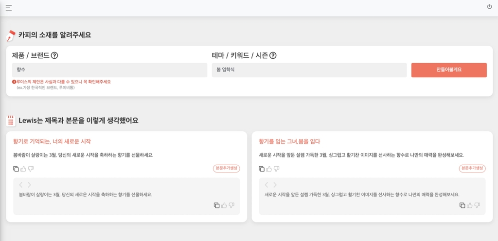Copy the second card's headline copy
This screenshot has height=241, width=498.
coord(262,169)
